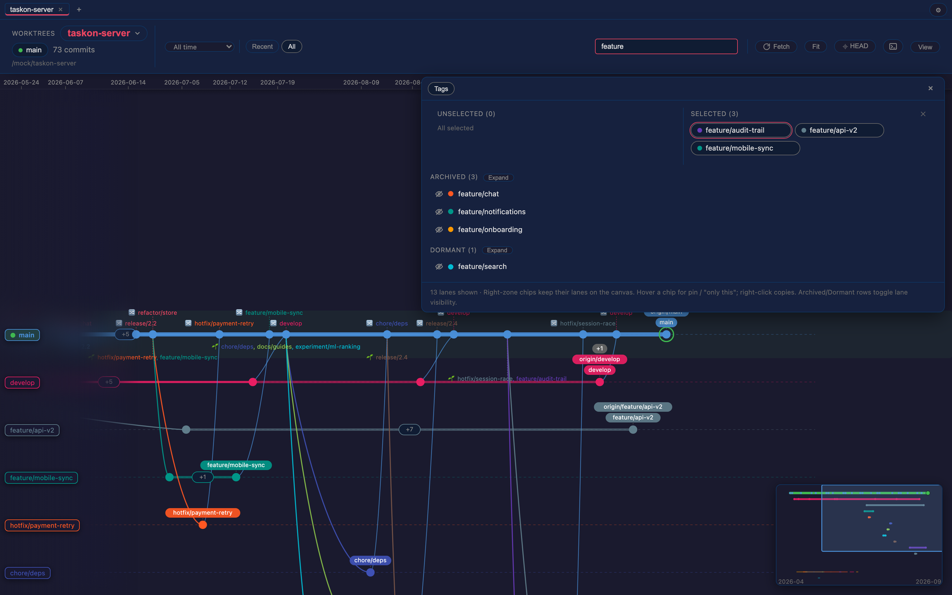Add a new tab with plus icon
Viewport: 952px width, 595px height.
click(79, 10)
